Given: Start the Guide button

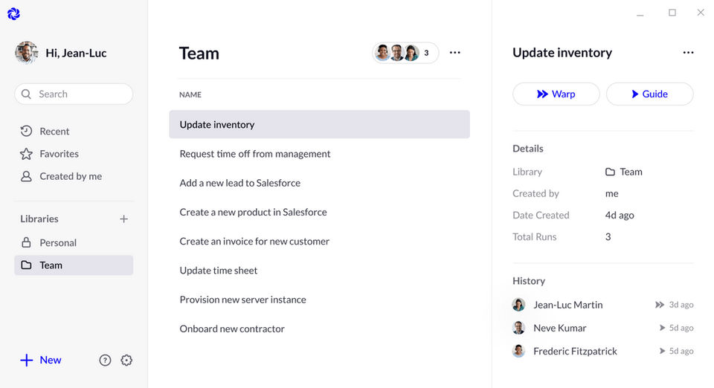Looking at the screenshot, I should pyautogui.click(x=649, y=94).
